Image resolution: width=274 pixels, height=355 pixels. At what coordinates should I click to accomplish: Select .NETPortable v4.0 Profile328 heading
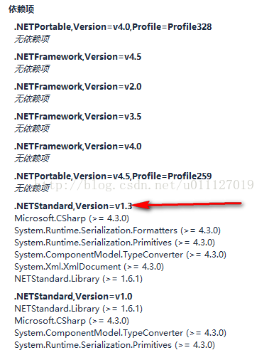(113, 27)
